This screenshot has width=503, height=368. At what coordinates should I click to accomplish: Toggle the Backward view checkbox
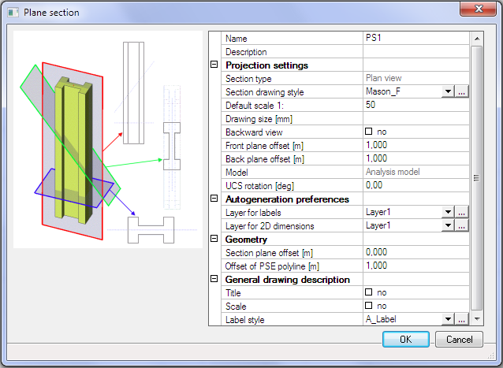[x=368, y=132]
